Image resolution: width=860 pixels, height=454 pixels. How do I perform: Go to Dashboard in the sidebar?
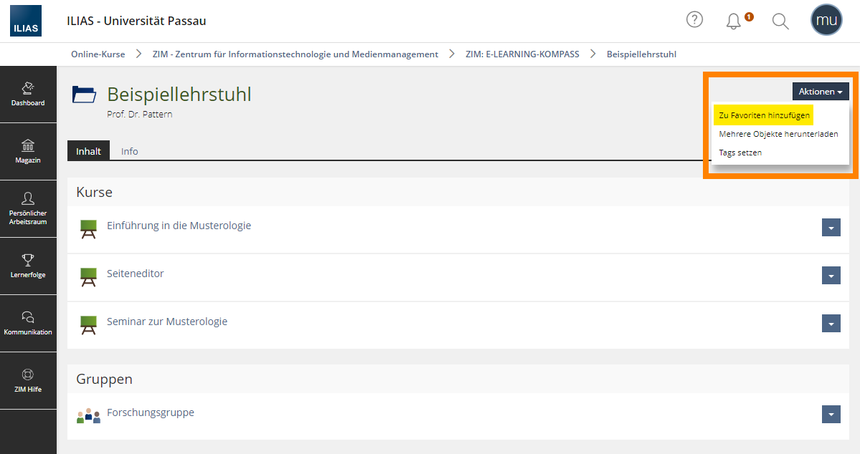[x=28, y=95]
